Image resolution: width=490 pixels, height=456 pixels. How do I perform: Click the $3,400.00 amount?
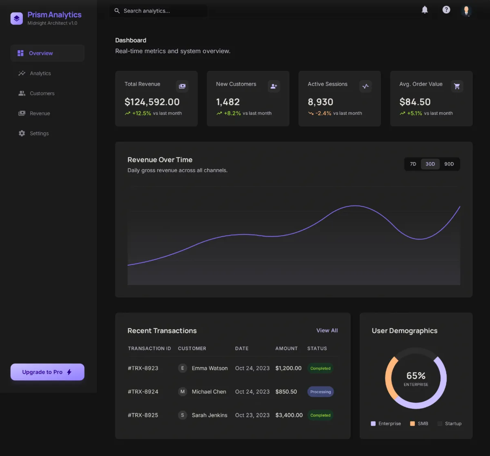pyautogui.click(x=289, y=415)
